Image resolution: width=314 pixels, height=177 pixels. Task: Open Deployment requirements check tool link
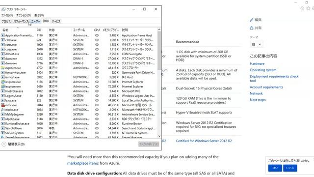click(274, 79)
